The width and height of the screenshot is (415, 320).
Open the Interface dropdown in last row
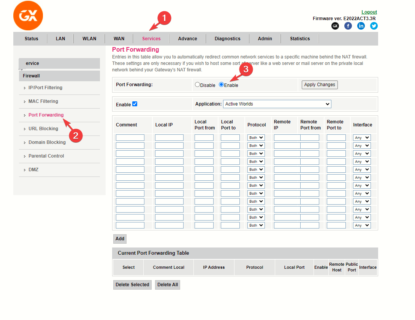(x=362, y=225)
